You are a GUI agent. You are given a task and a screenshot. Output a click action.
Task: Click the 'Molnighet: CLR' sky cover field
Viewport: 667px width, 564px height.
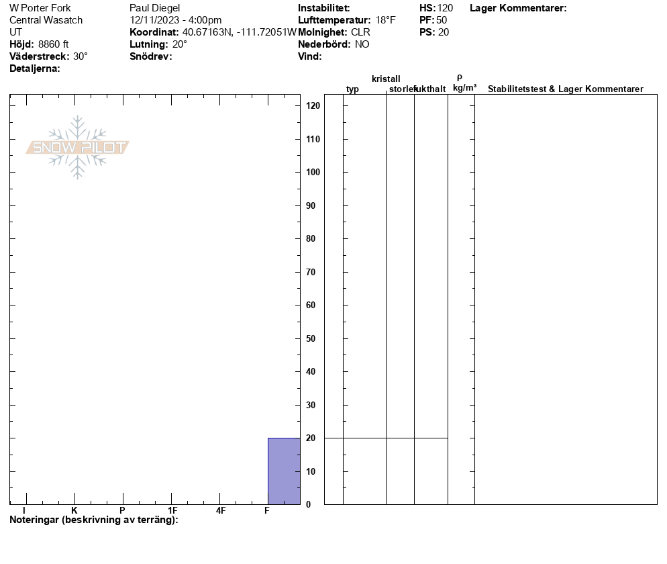coord(333,32)
